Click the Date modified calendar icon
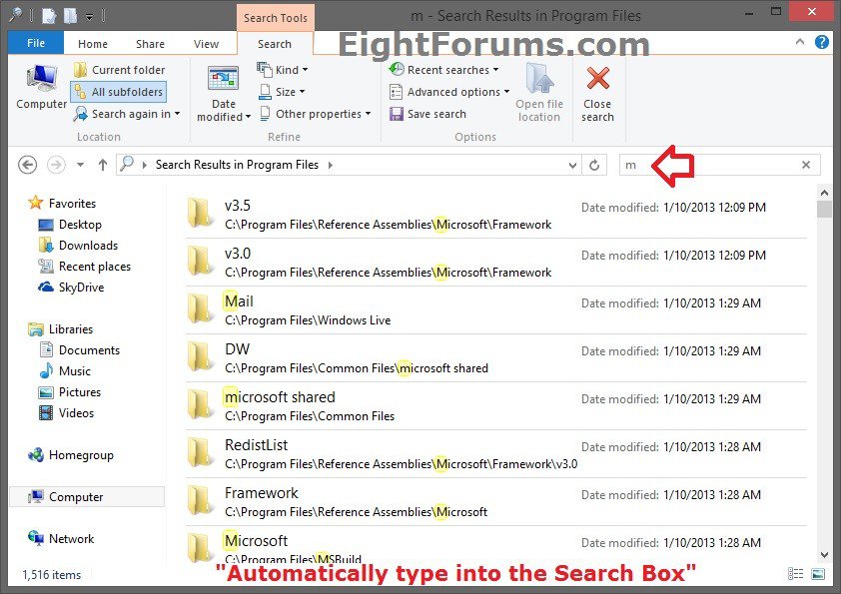This screenshot has width=841, height=594. pos(223,80)
